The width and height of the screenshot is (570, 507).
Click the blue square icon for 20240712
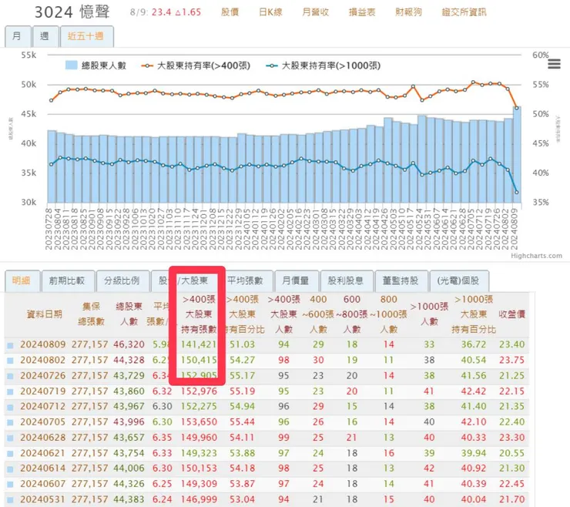pos(10,408)
